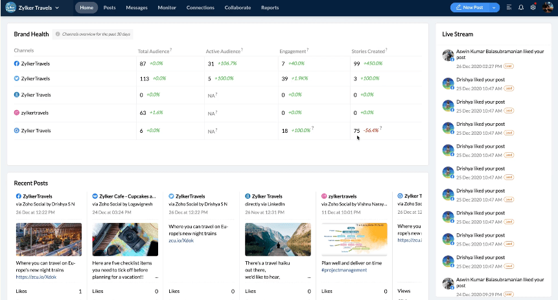Screen dimensions: 558x300
Task: Open the camera and map photo thumbnail
Action: 125,240
